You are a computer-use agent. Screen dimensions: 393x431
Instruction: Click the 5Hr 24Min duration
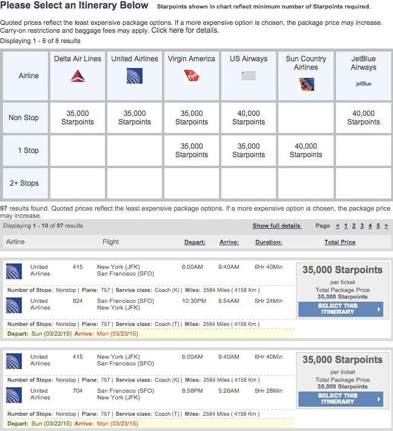pyautogui.click(x=269, y=301)
